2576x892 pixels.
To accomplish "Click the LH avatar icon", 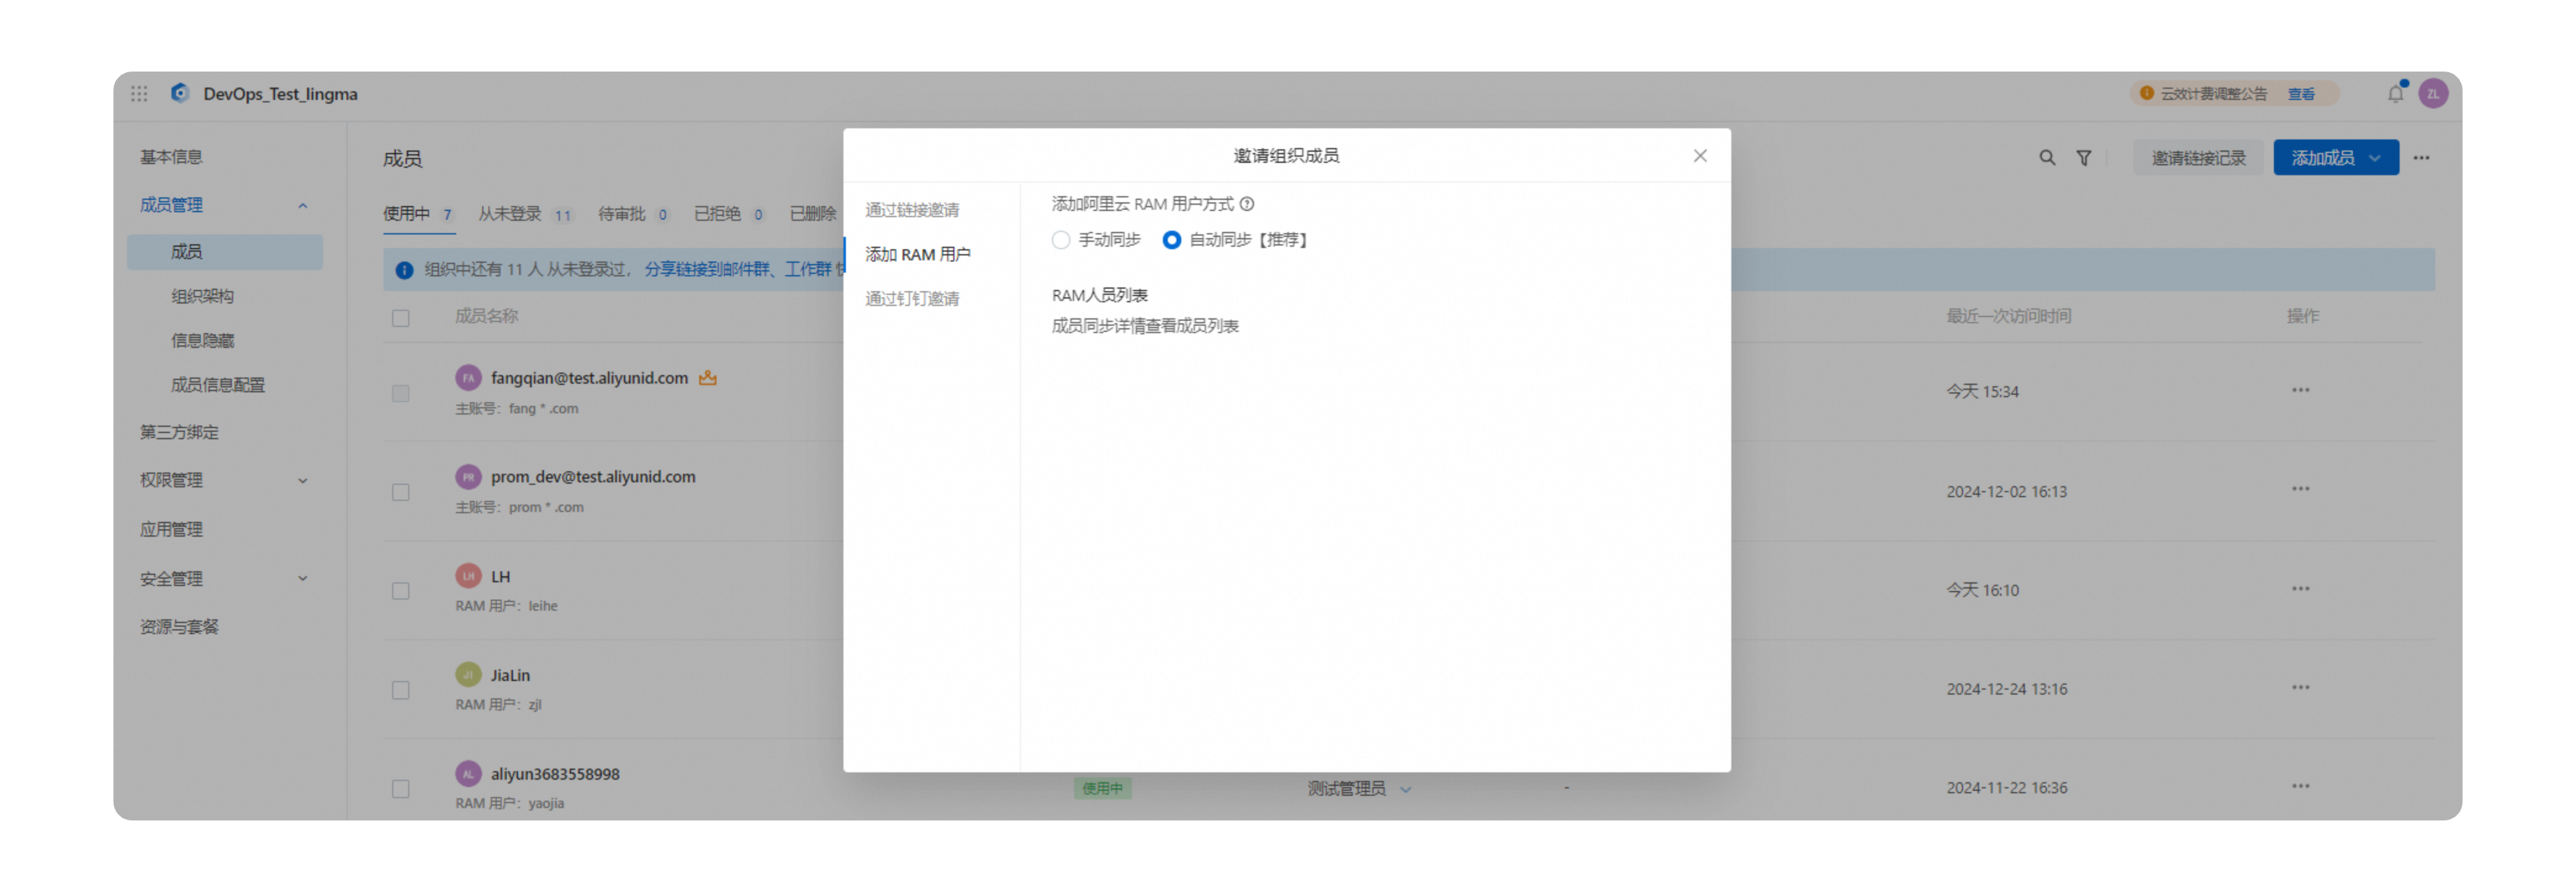I will pos(468,576).
